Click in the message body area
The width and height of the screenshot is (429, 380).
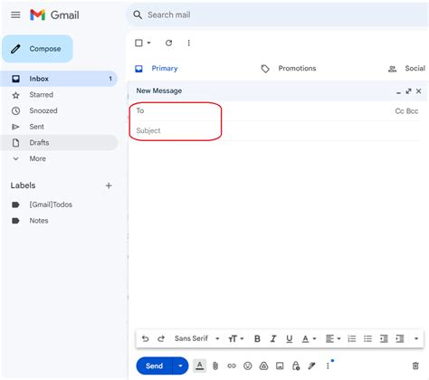[x=278, y=233]
